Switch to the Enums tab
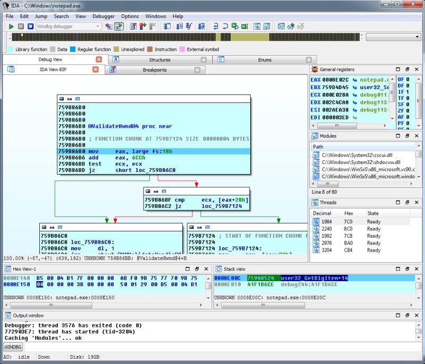Screen dimensions: 425x364 265,60
